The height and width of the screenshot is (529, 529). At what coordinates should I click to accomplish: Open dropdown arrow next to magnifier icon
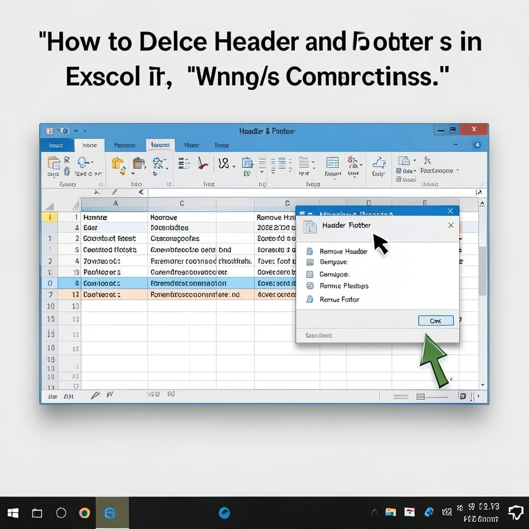[92, 162]
